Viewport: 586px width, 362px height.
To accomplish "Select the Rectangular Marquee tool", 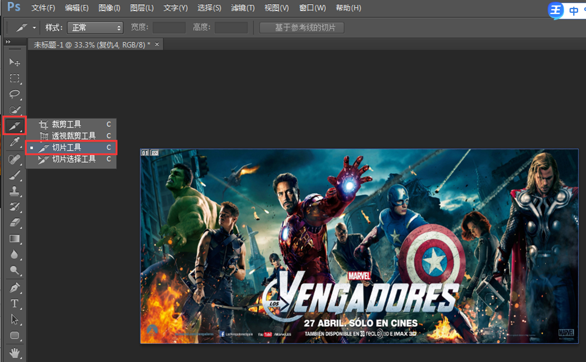I will coord(15,78).
